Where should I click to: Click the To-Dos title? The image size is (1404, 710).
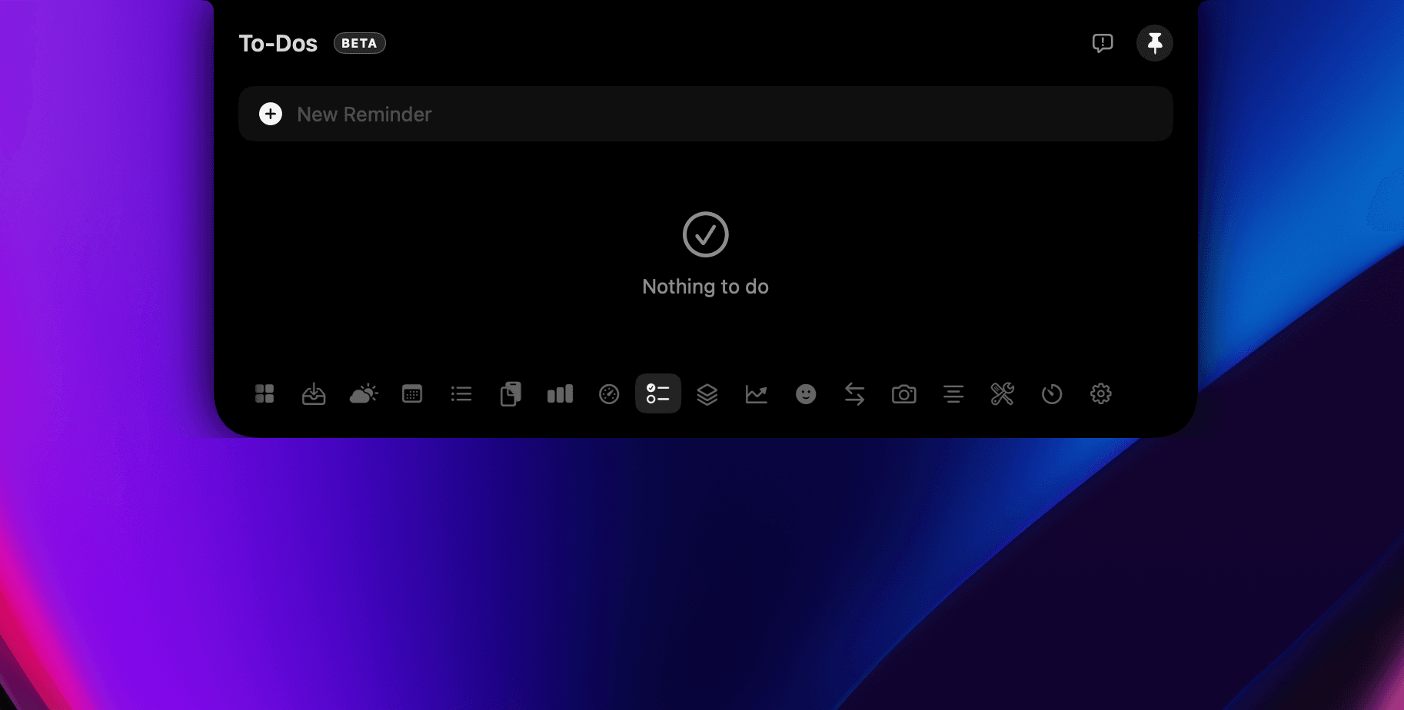278,43
